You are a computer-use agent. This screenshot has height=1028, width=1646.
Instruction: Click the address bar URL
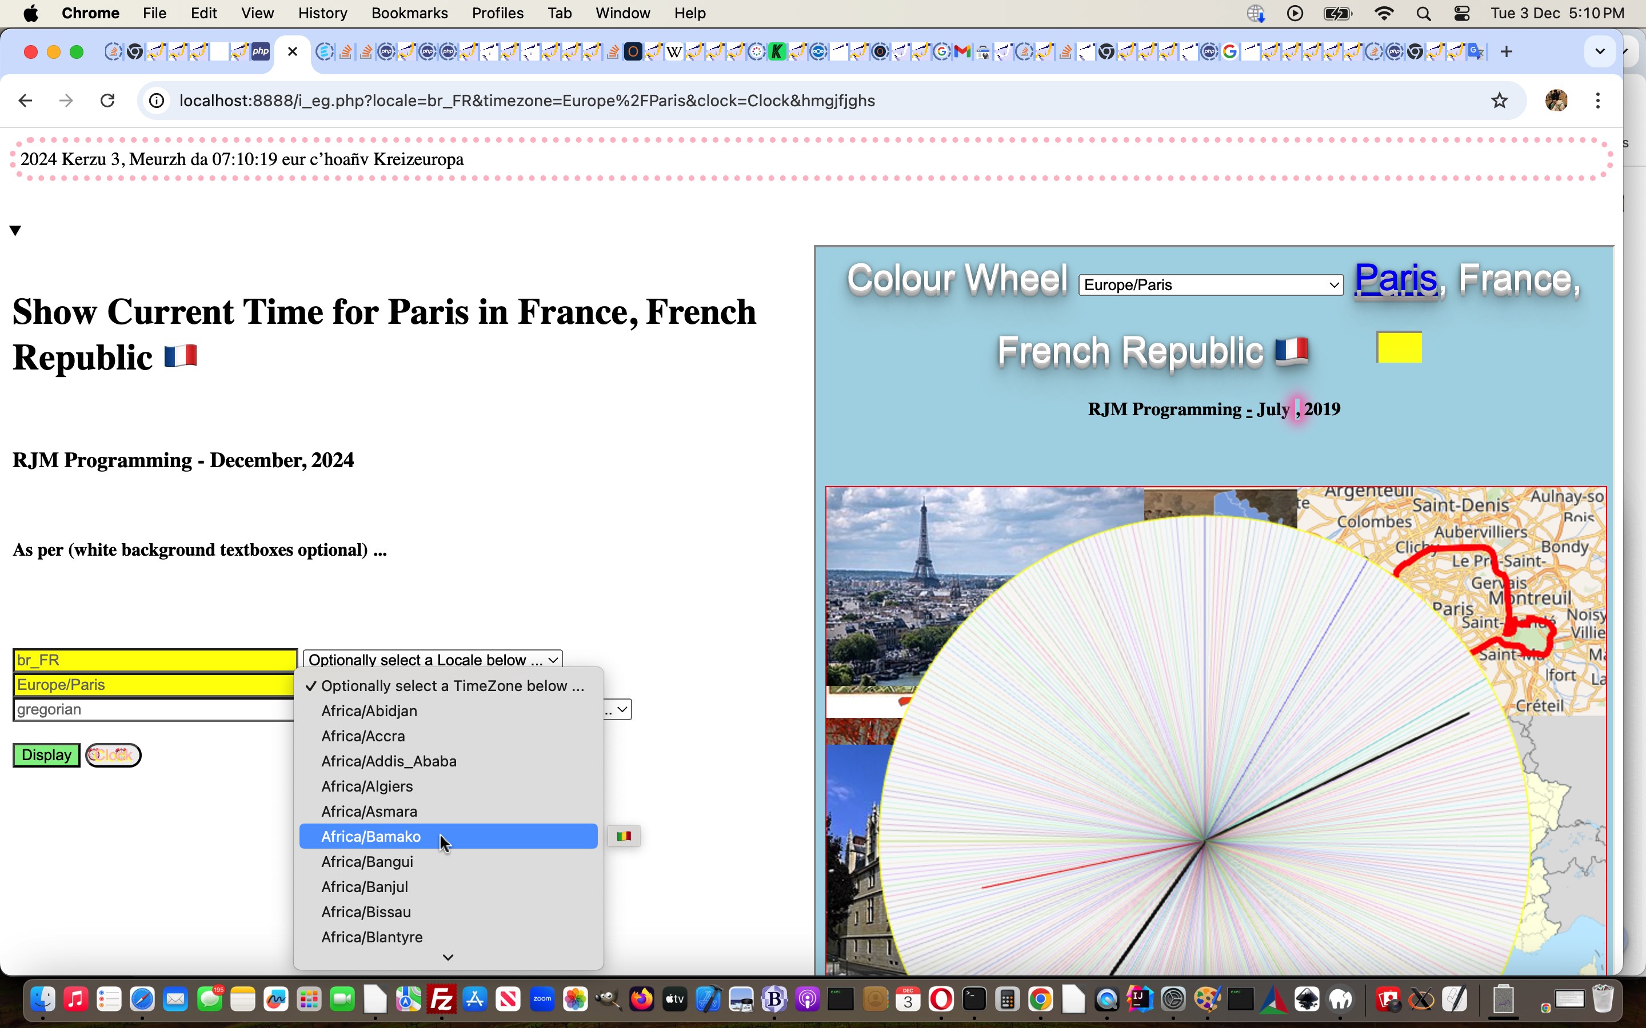pos(527,101)
